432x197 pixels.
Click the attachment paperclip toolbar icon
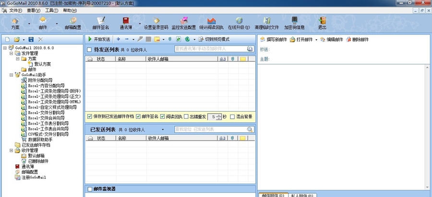pyautogui.click(x=170, y=39)
